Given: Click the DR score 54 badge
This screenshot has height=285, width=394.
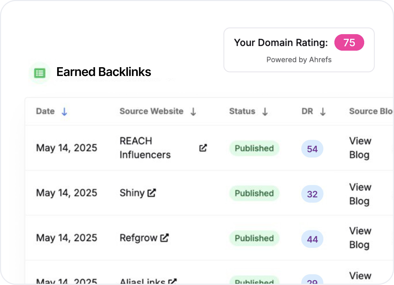Looking at the screenshot, I should [312, 149].
